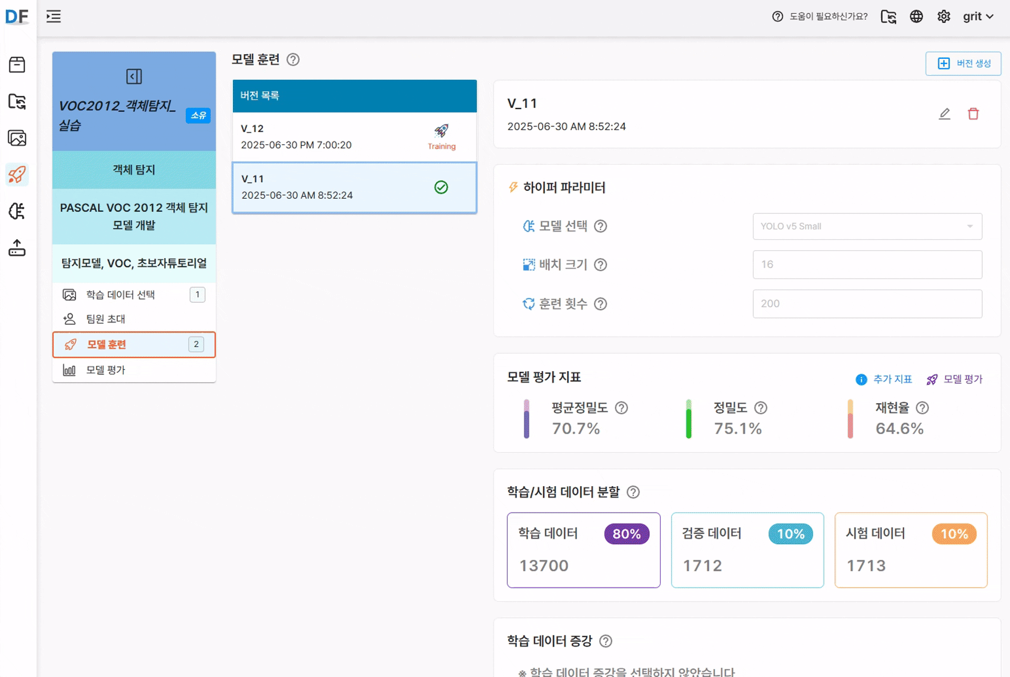Open the YOLO v5 Small model dropdown
The height and width of the screenshot is (677, 1010).
click(867, 227)
